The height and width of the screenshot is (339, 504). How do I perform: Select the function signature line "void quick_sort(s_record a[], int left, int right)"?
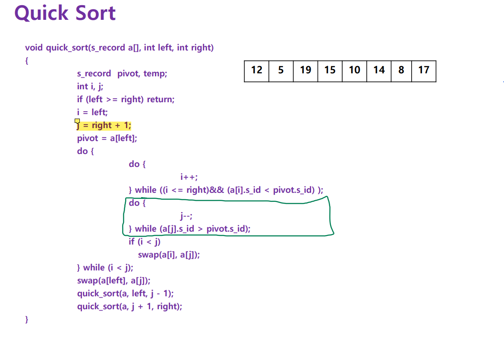[119, 48]
